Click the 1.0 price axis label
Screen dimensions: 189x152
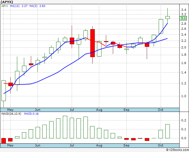click(x=183, y=96)
